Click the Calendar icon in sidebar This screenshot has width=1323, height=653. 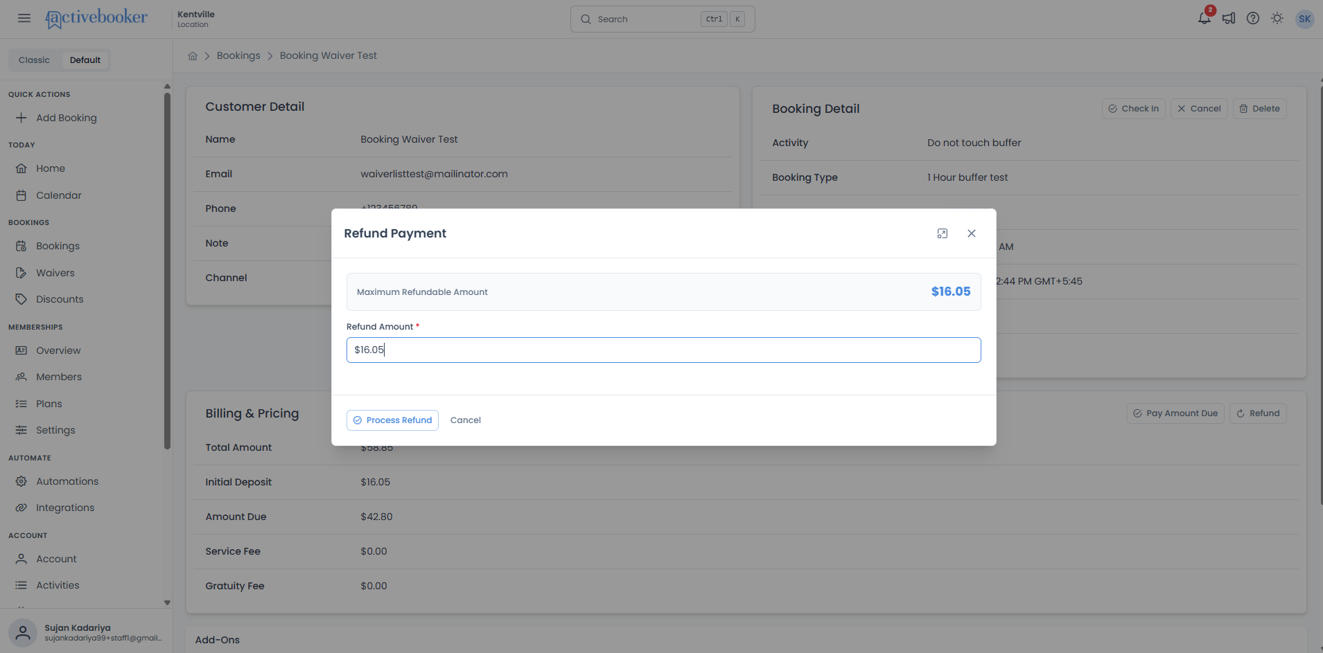(21, 195)
